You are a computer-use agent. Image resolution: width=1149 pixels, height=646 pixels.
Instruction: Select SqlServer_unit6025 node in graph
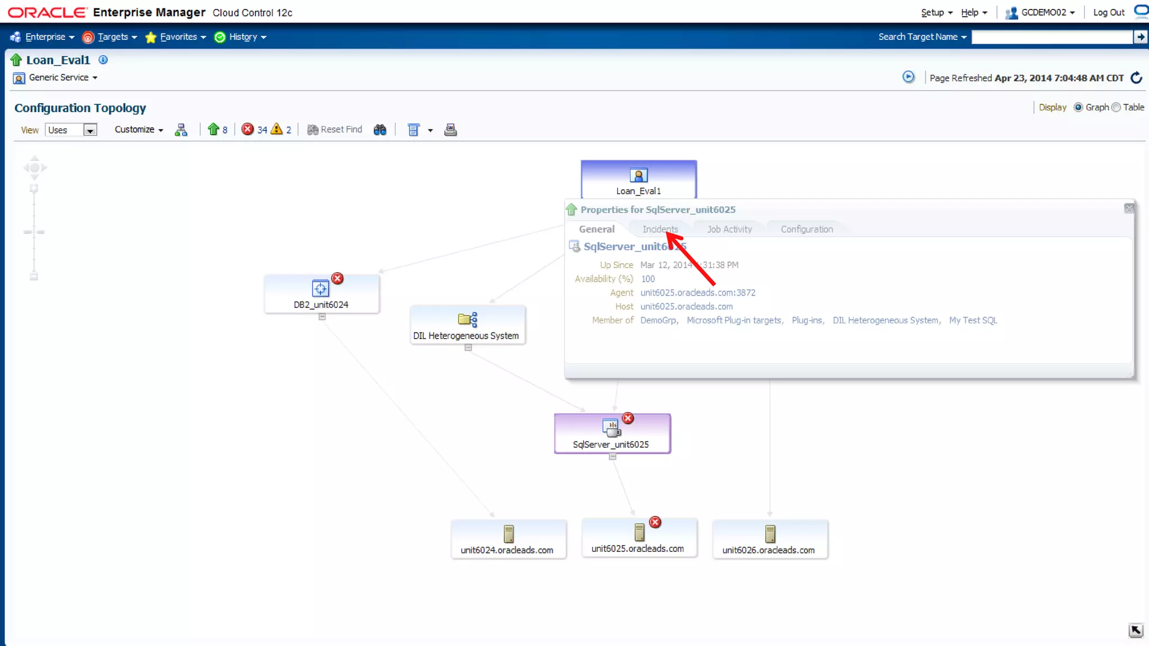(612, 433)
